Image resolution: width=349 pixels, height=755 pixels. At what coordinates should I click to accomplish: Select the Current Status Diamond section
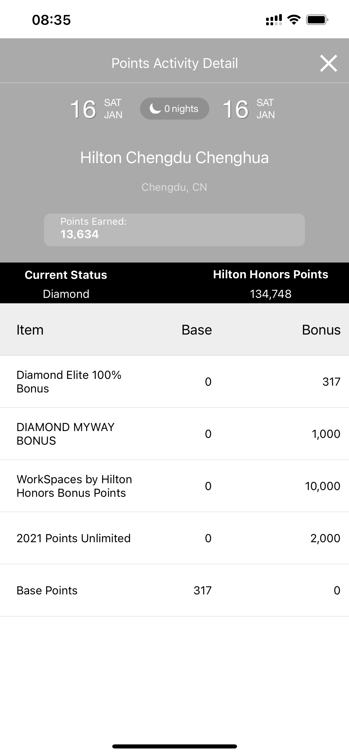point(66,284)
